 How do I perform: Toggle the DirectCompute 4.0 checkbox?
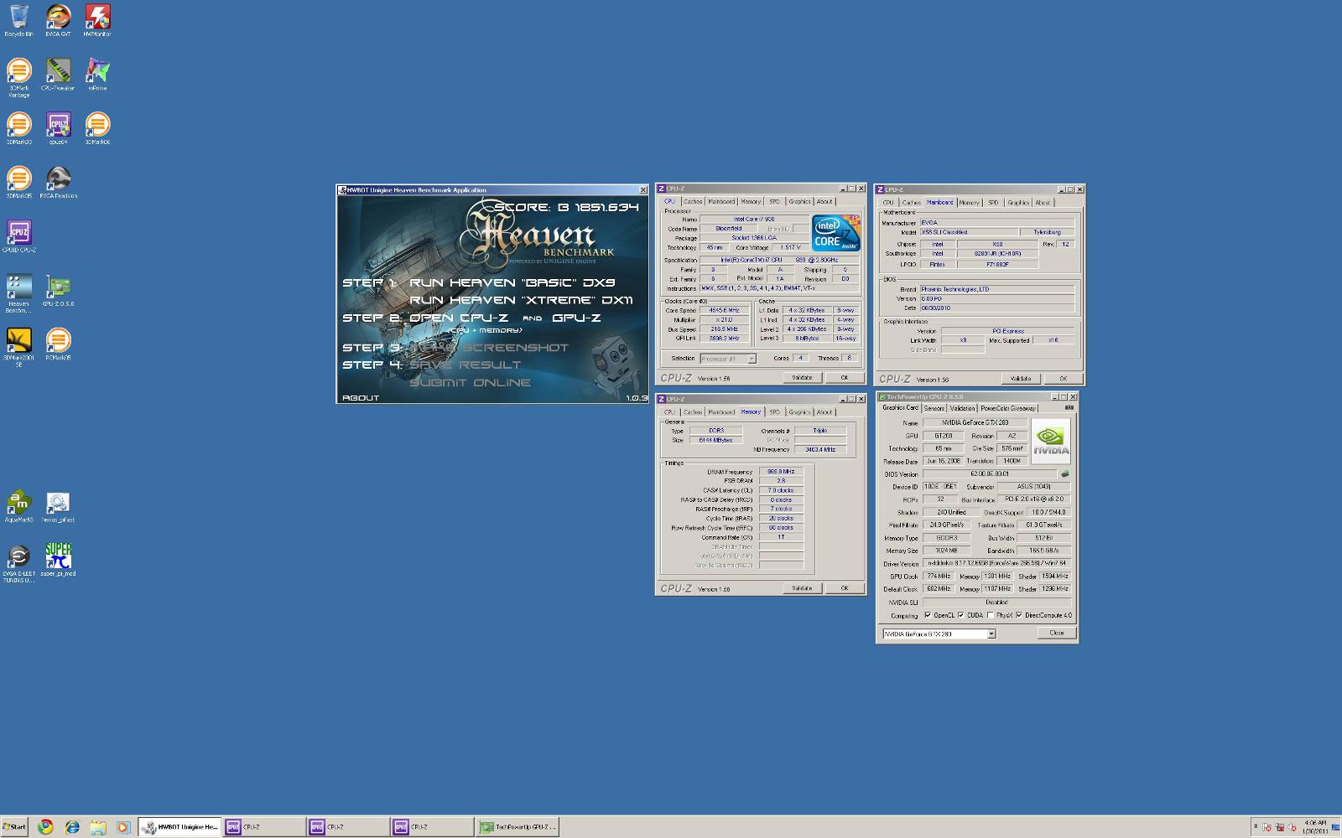[1018, 615]
